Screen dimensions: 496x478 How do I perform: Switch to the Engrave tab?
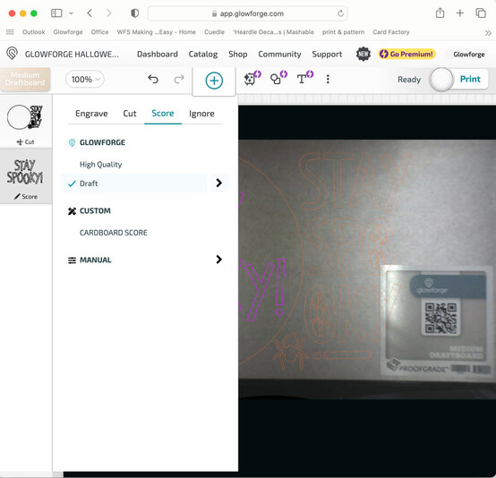tap(91, 114)
